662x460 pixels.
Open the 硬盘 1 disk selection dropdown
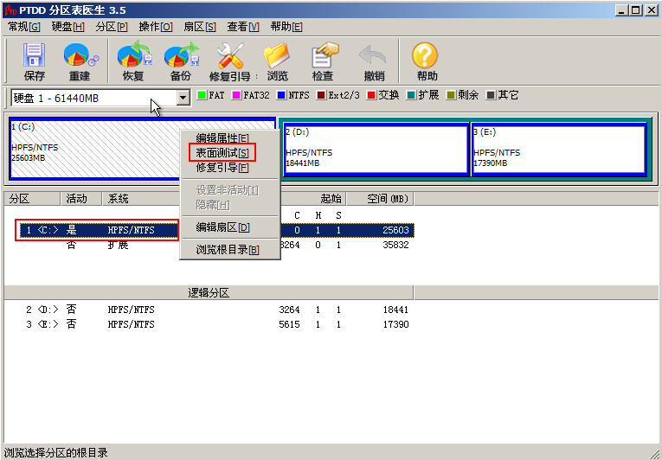coord(183,98)
